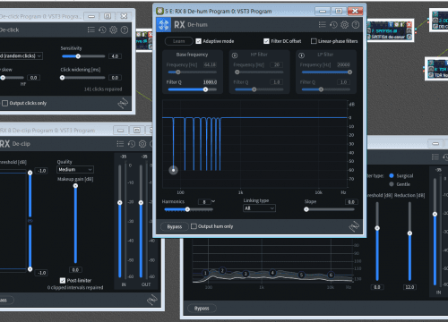Screen dimensions: 448x322
Task: Toggle Adaptive mode checkbox
Action: pyautogui.click(x=198, y=41)
